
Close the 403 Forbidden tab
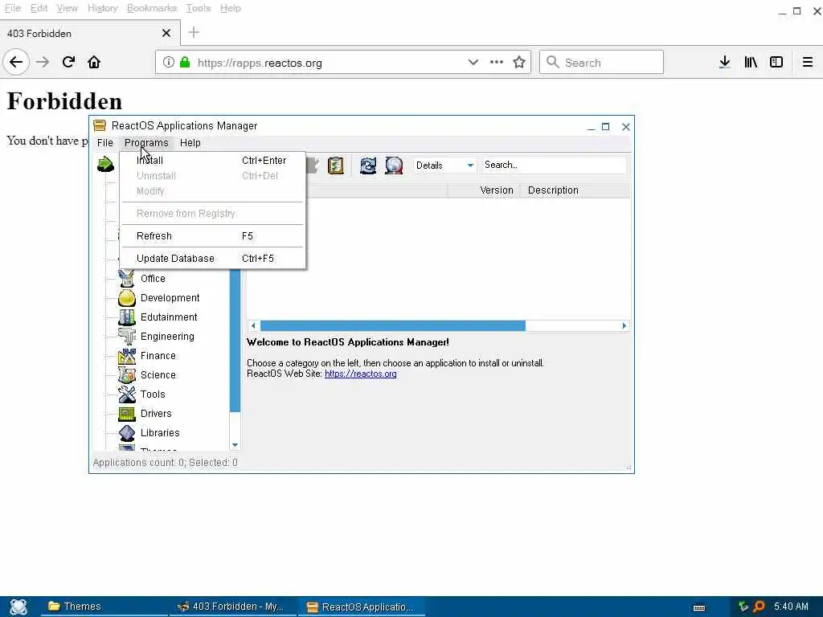[166, 33]
